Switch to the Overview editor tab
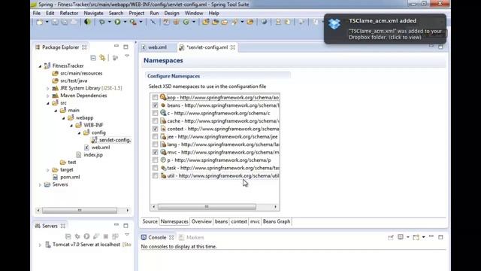The height and width of the screenshot is (271, 481). [201, 221]
